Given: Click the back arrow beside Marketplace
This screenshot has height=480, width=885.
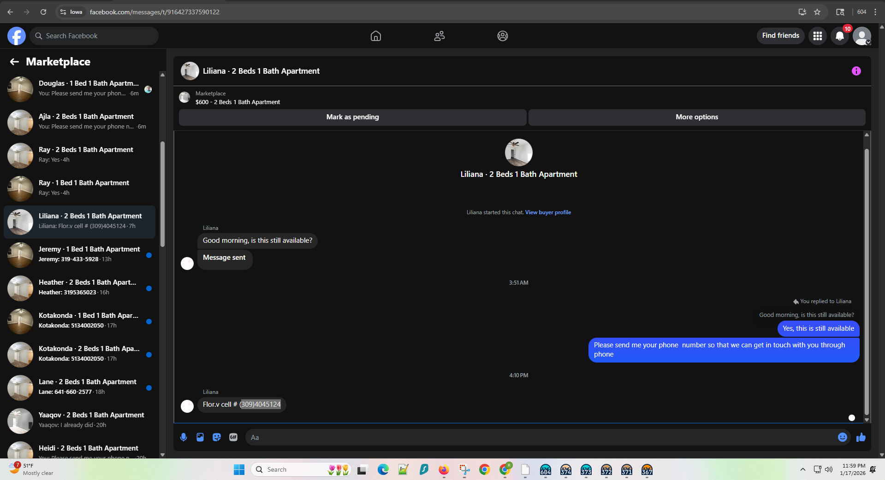Looking at the screenshot, I should point(14,62).
